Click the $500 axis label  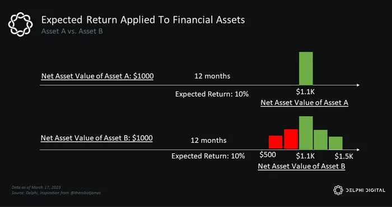pyautogui.click(x=268, y=155)
